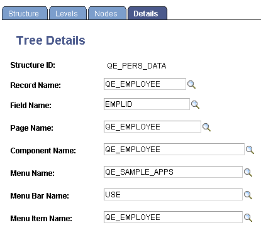Focus the Component Name input field
261x230 pixels.
click(x=174, y=150)
